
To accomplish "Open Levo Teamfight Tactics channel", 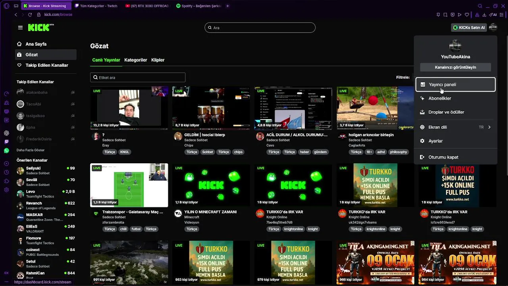I will point(46,194).
